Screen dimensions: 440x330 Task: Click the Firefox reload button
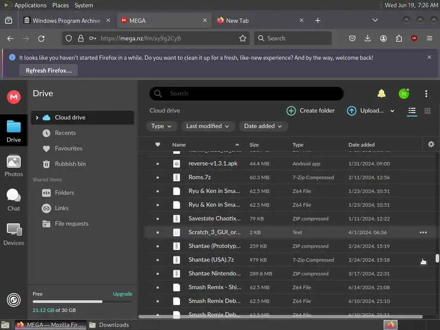coord(41,38)
